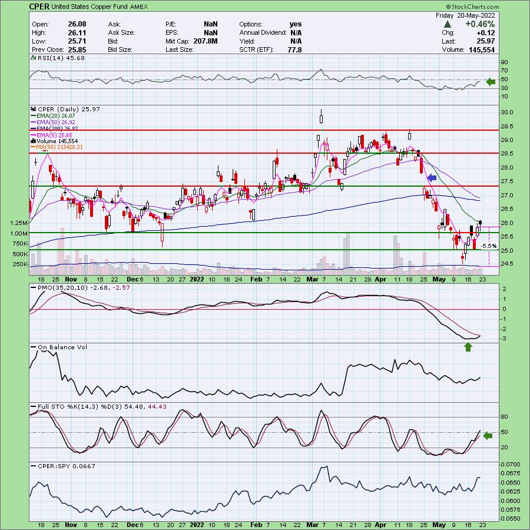Click the -5.5% annotation label
530x530 pixels.
pos(489,246)
